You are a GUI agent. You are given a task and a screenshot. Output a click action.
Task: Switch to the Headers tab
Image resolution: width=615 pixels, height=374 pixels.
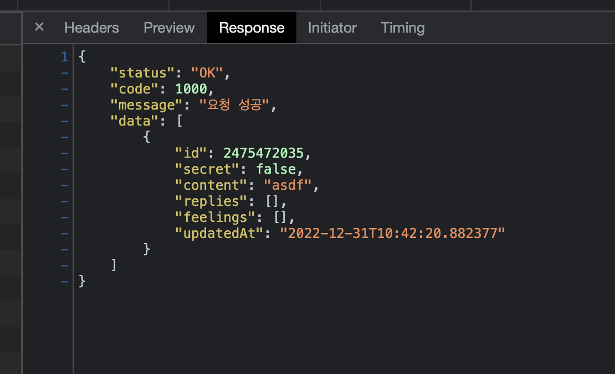click(x=92, y=28)
